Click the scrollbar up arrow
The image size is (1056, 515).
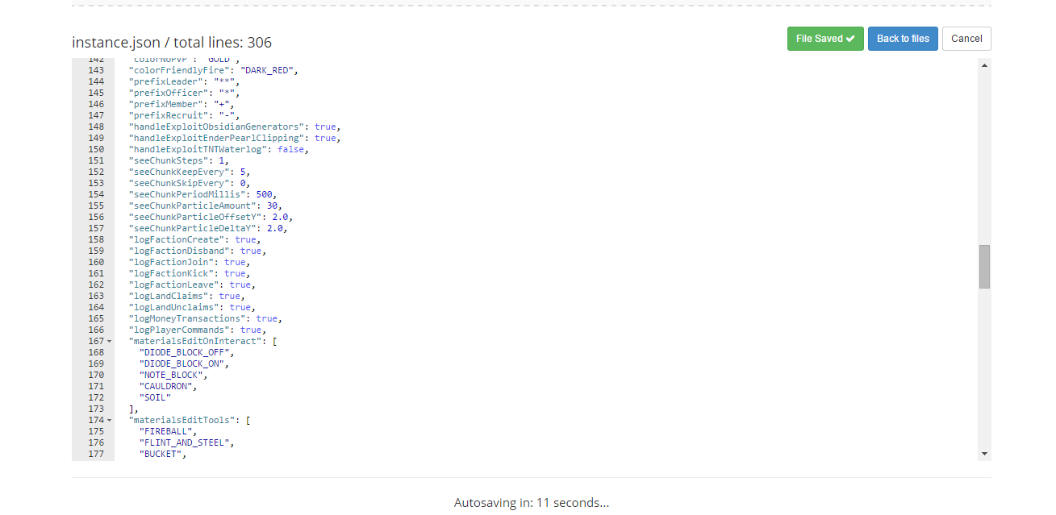click(984, 65)
